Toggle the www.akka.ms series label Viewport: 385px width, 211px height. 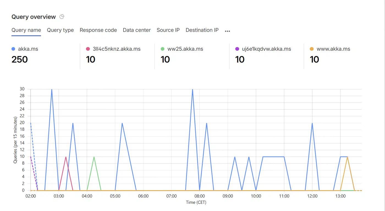[x=334, y=49]
